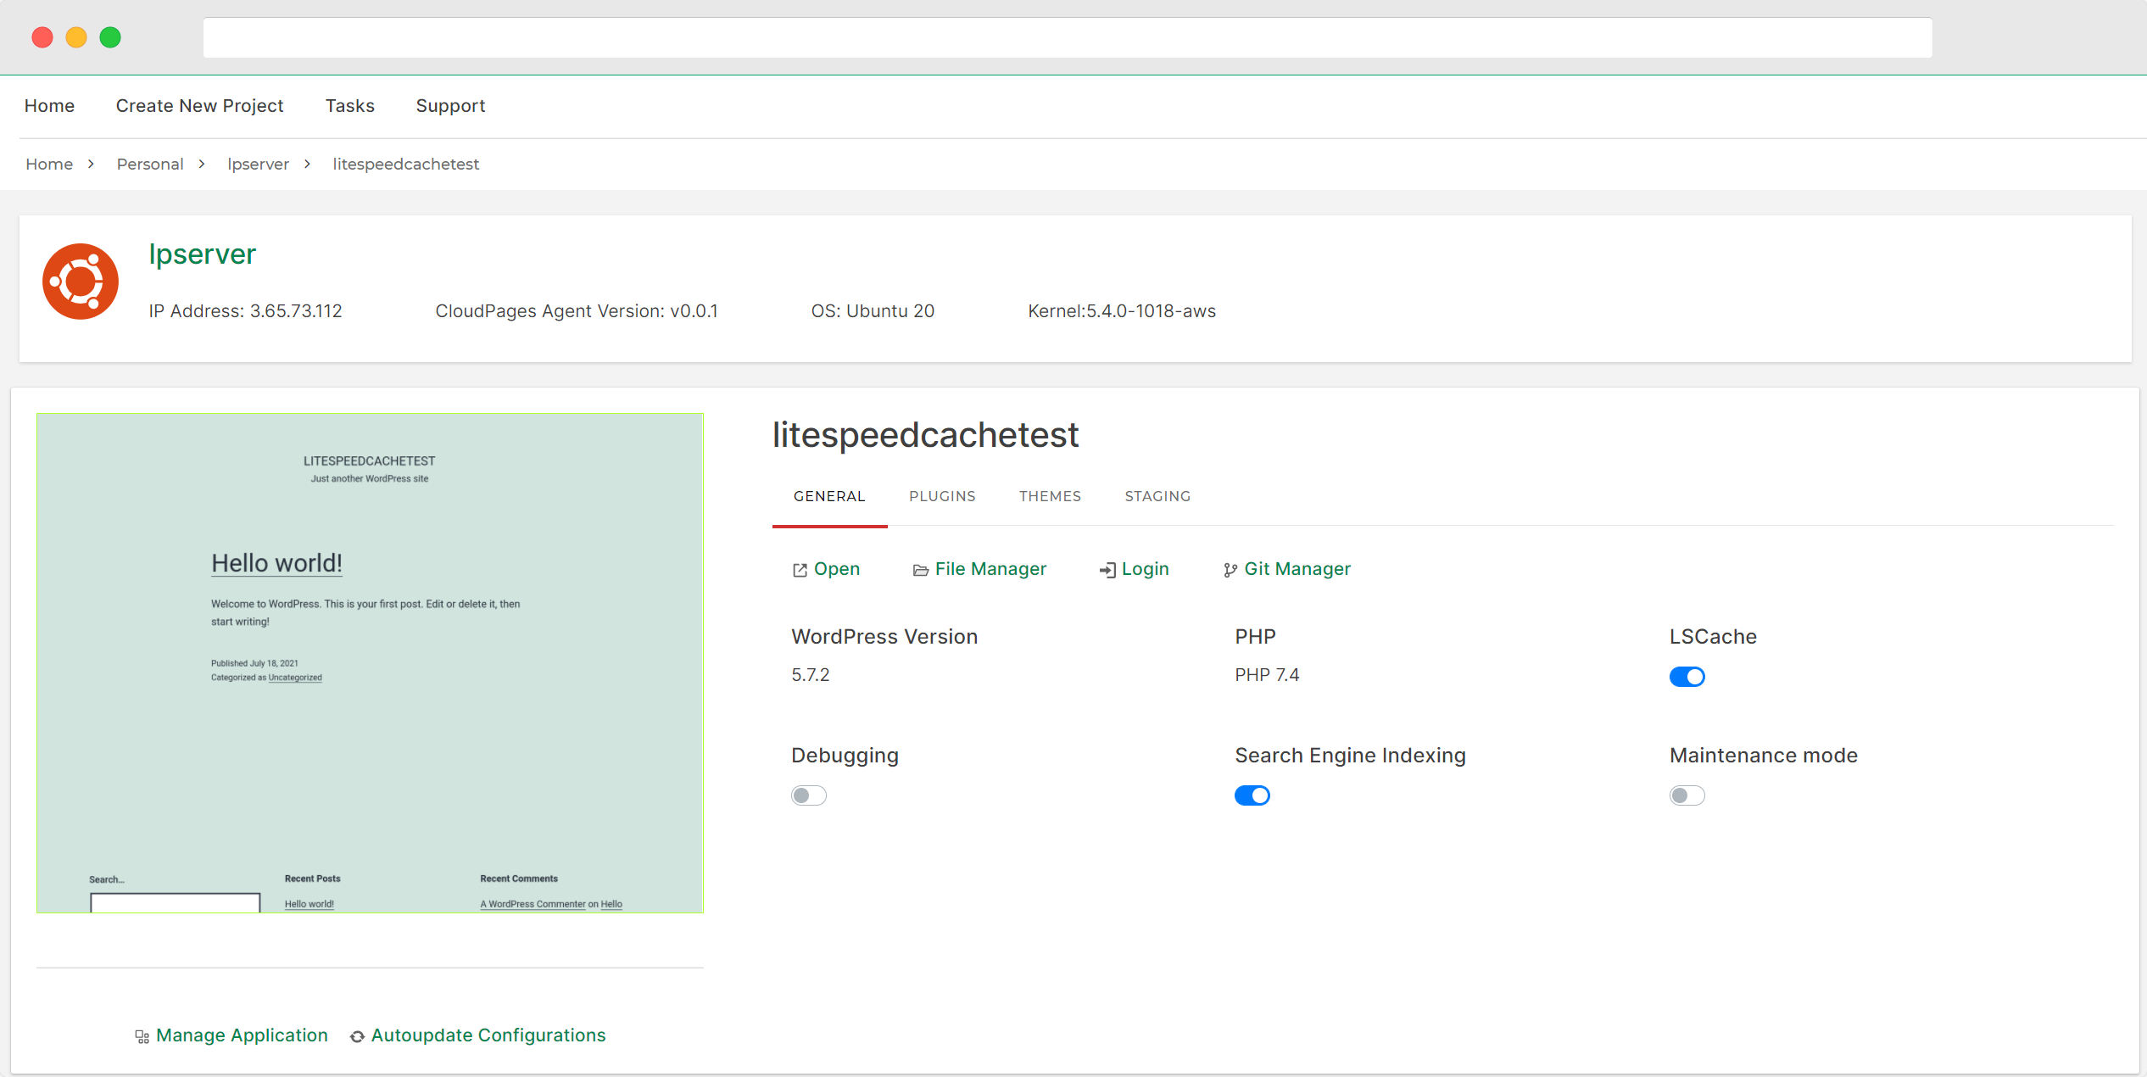Click Home in the breadcrumb
This screenshot has width=2147, height=1077.
click(x=49, y=164)
